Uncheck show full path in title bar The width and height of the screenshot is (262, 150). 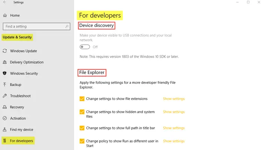(x=82, y=128)
